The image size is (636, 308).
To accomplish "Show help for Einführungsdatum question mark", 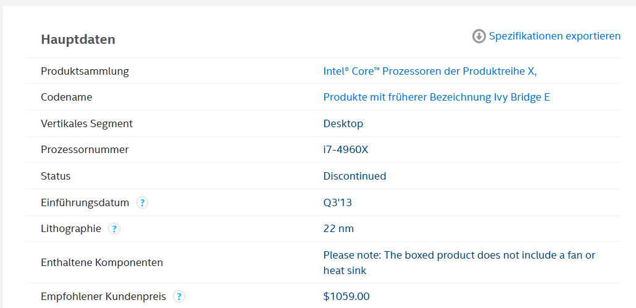I will pos(142,202).
